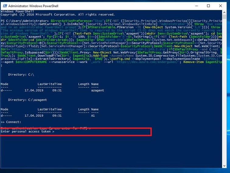
Task: Close the Administrator PowerShell window
Action: [222, 6]
